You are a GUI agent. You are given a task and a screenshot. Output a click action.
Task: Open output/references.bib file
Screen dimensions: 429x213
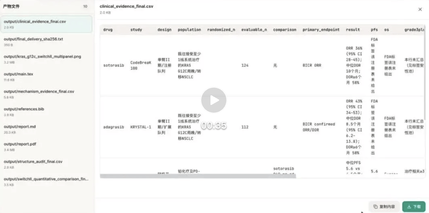tap(46, 112)
